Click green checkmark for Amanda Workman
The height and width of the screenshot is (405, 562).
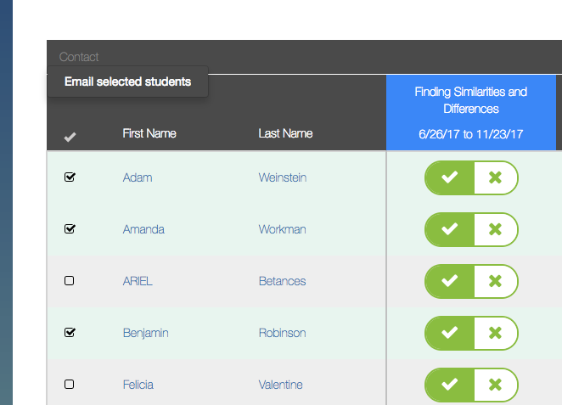pyautogui.click(x=450, y=229)
